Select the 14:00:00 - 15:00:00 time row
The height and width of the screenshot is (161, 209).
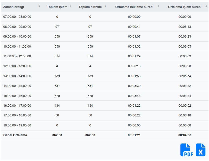pos(17,86)
